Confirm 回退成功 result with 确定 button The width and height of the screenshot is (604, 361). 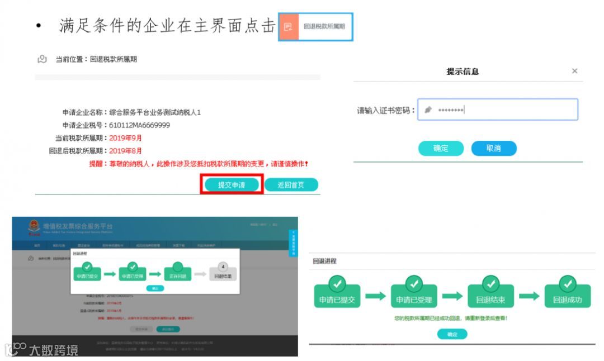[x=452, y=334]
